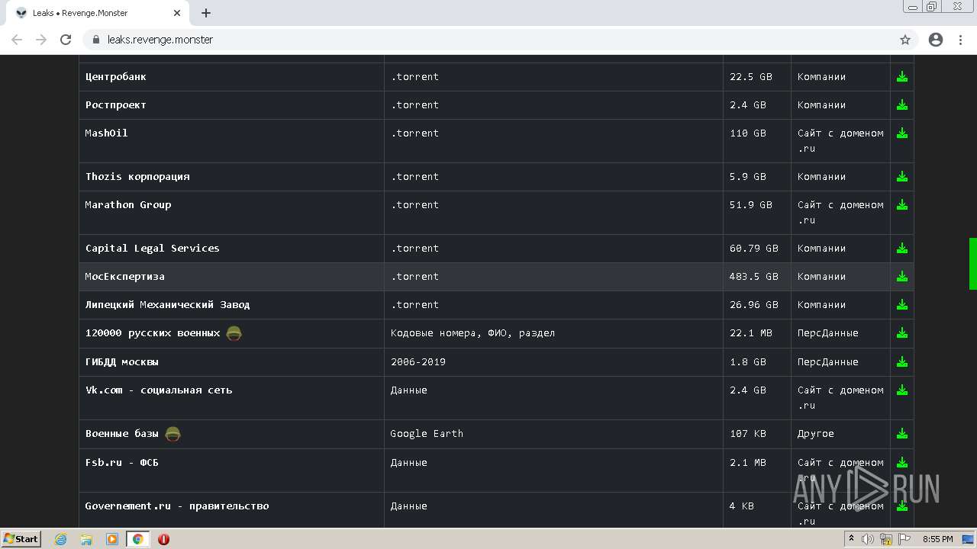Open media player from taskbar

pos(112,539)
